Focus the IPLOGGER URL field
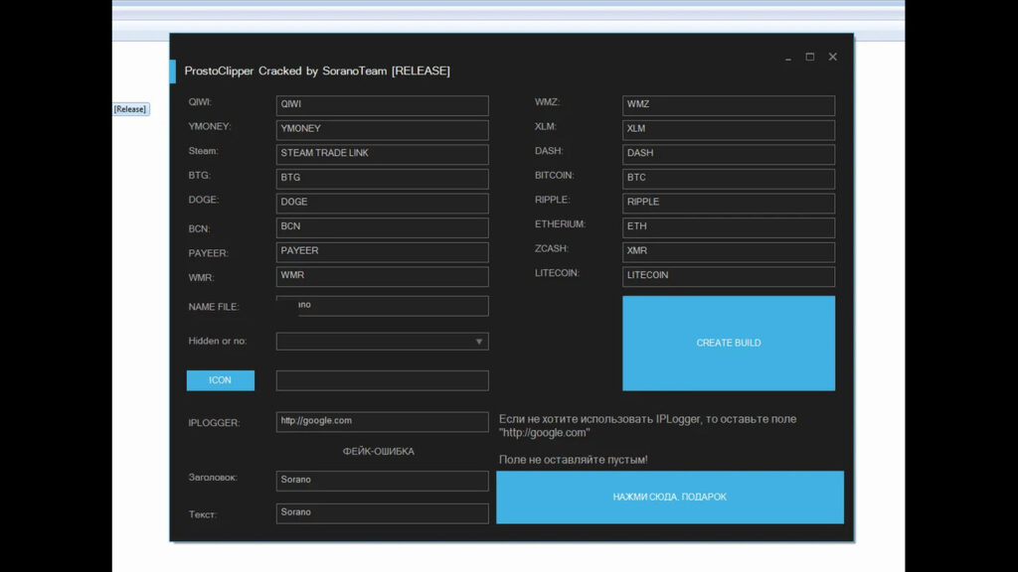This screenshot has width=1018, height=572. point(382,421)
